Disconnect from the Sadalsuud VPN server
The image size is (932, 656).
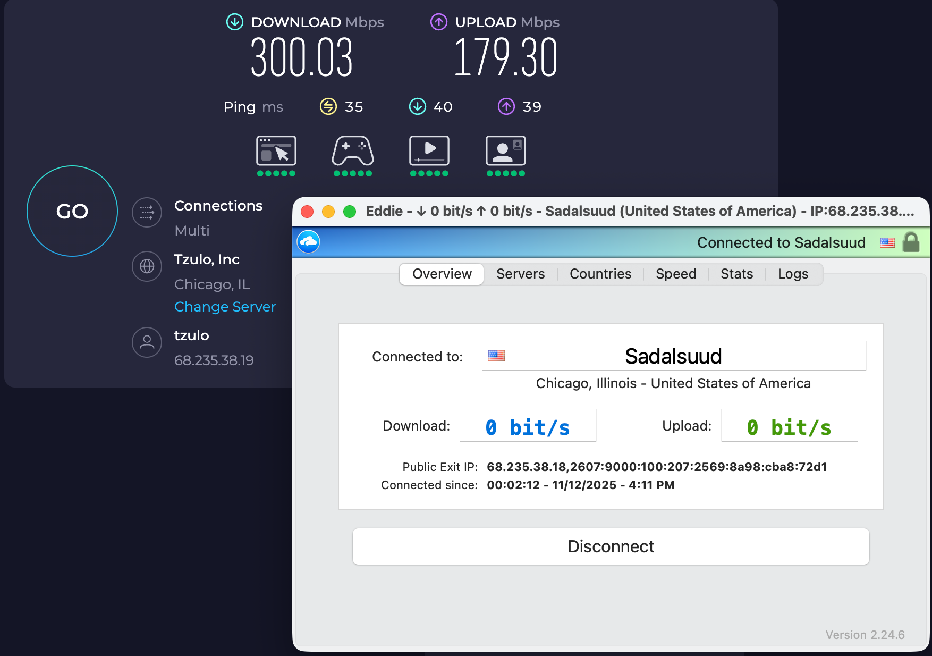pyautogui.click(x=610, y=546)
